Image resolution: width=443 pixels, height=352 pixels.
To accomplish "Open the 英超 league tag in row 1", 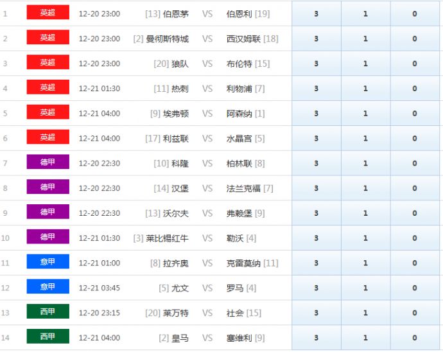I will pos(48,12).
